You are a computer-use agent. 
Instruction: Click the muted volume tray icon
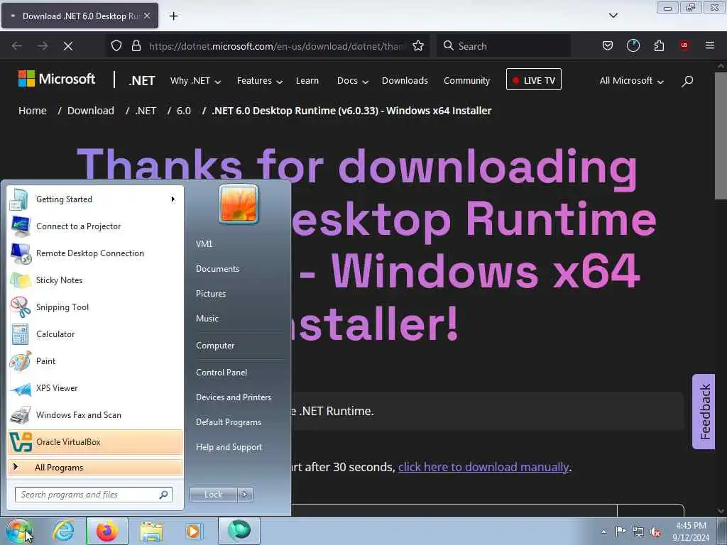[655, 532]
